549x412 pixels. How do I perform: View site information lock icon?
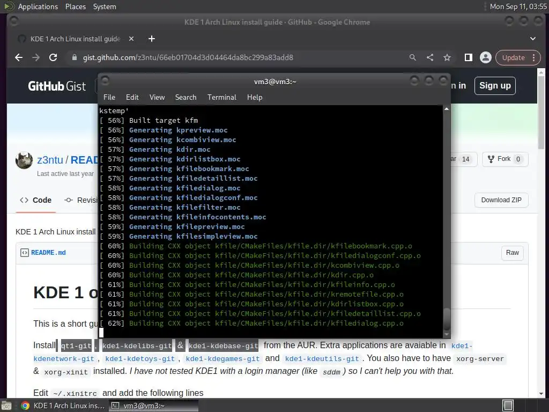point(74,57)
